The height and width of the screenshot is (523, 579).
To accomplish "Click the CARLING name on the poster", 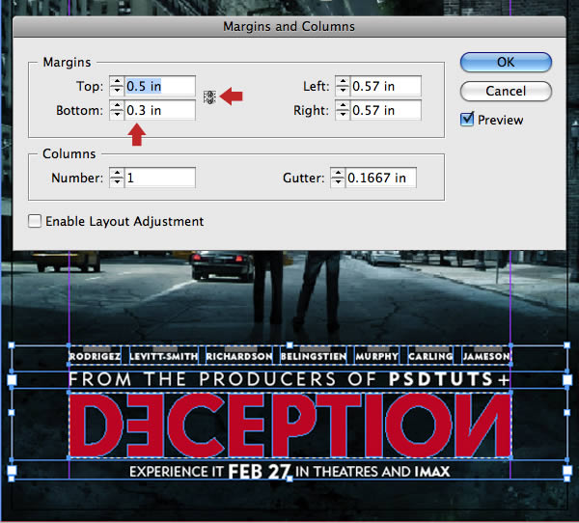I will click(x=430, y=356).
